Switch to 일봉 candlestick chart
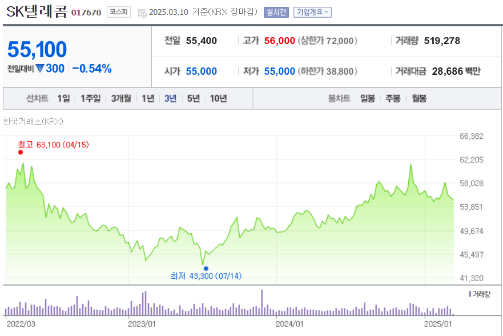Viewport: 503px width, 336px height. click(368, 98)
